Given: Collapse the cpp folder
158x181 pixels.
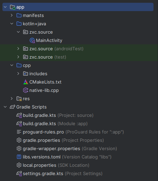Looking at the screenshot, I should tap(12, 65).
